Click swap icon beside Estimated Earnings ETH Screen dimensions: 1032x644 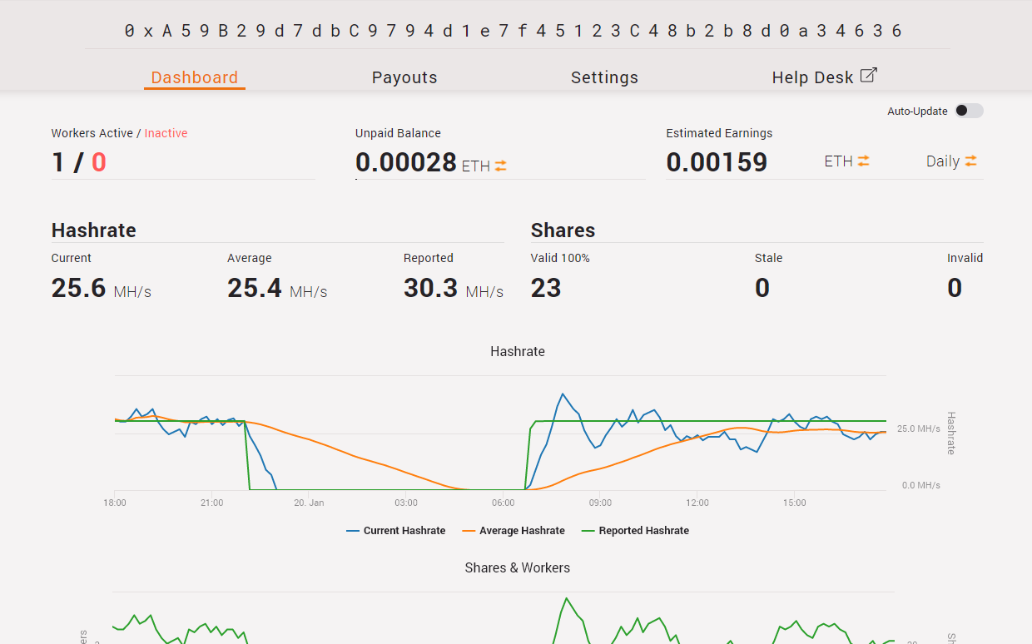tap(863, 161)
